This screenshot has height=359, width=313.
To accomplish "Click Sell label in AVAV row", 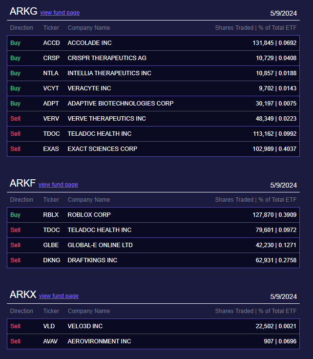I will (15, 341).
